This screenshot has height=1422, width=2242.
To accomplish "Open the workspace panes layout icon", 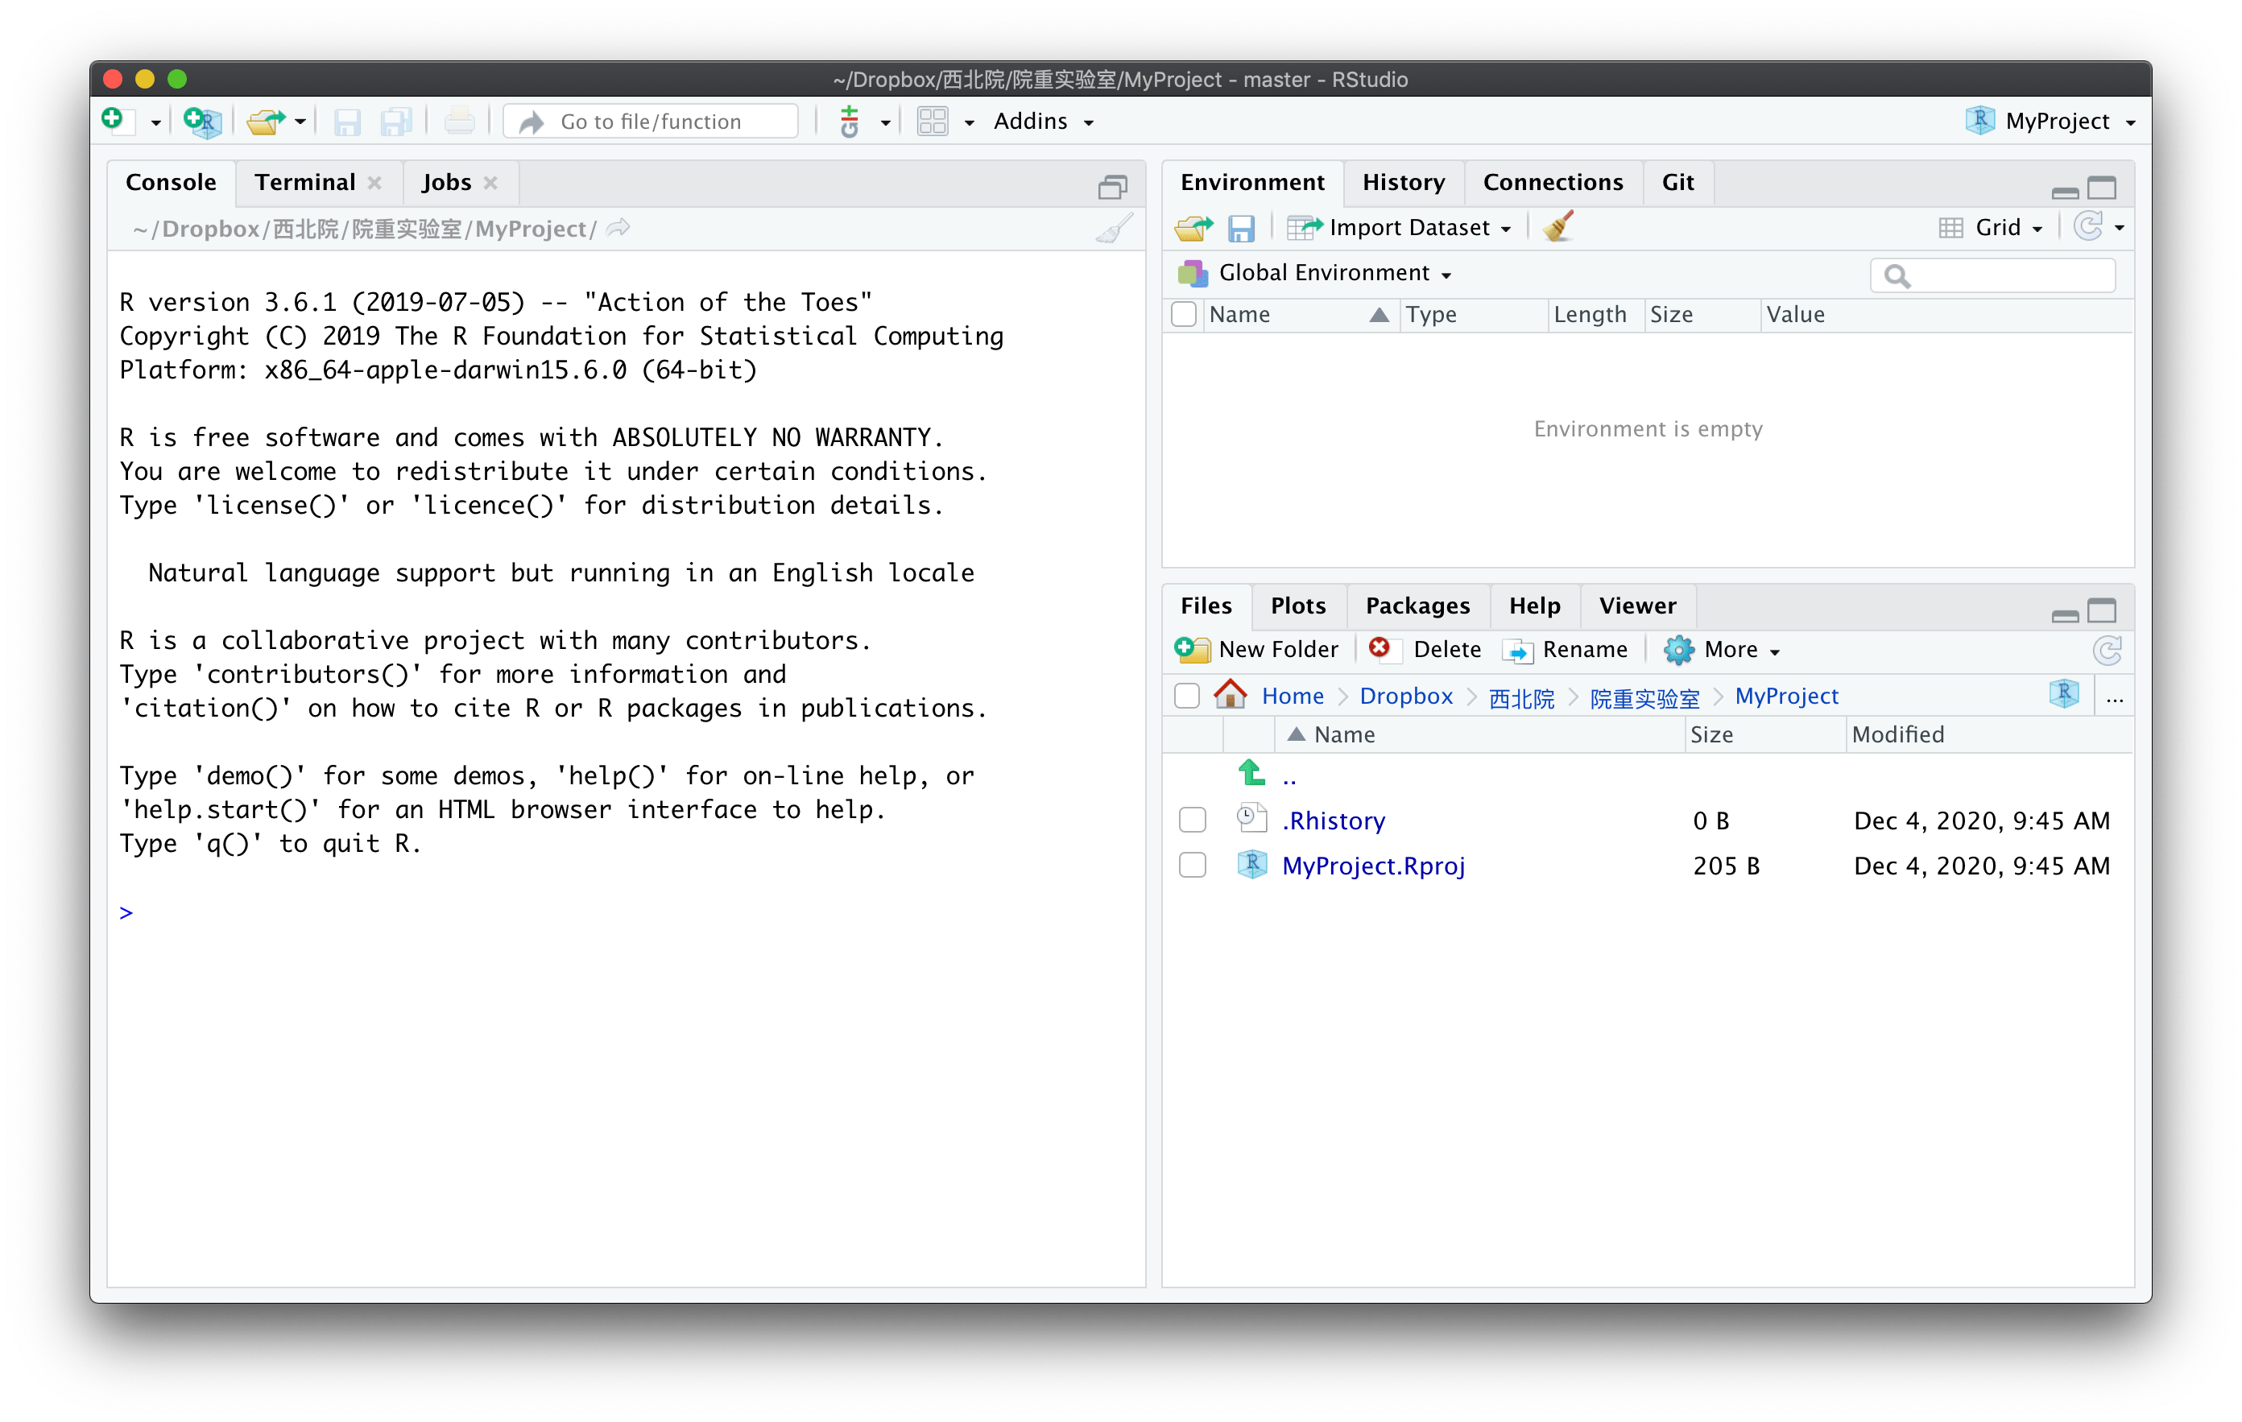I will 932,122.
